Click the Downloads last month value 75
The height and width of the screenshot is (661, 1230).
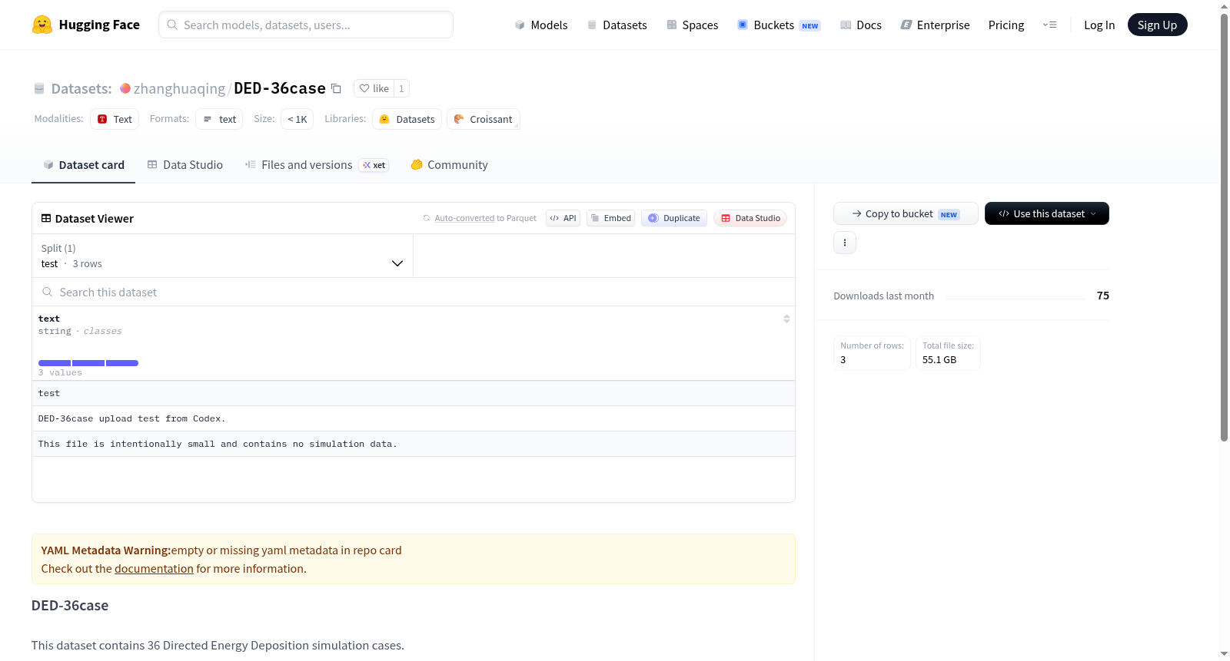pos(1103,296)
